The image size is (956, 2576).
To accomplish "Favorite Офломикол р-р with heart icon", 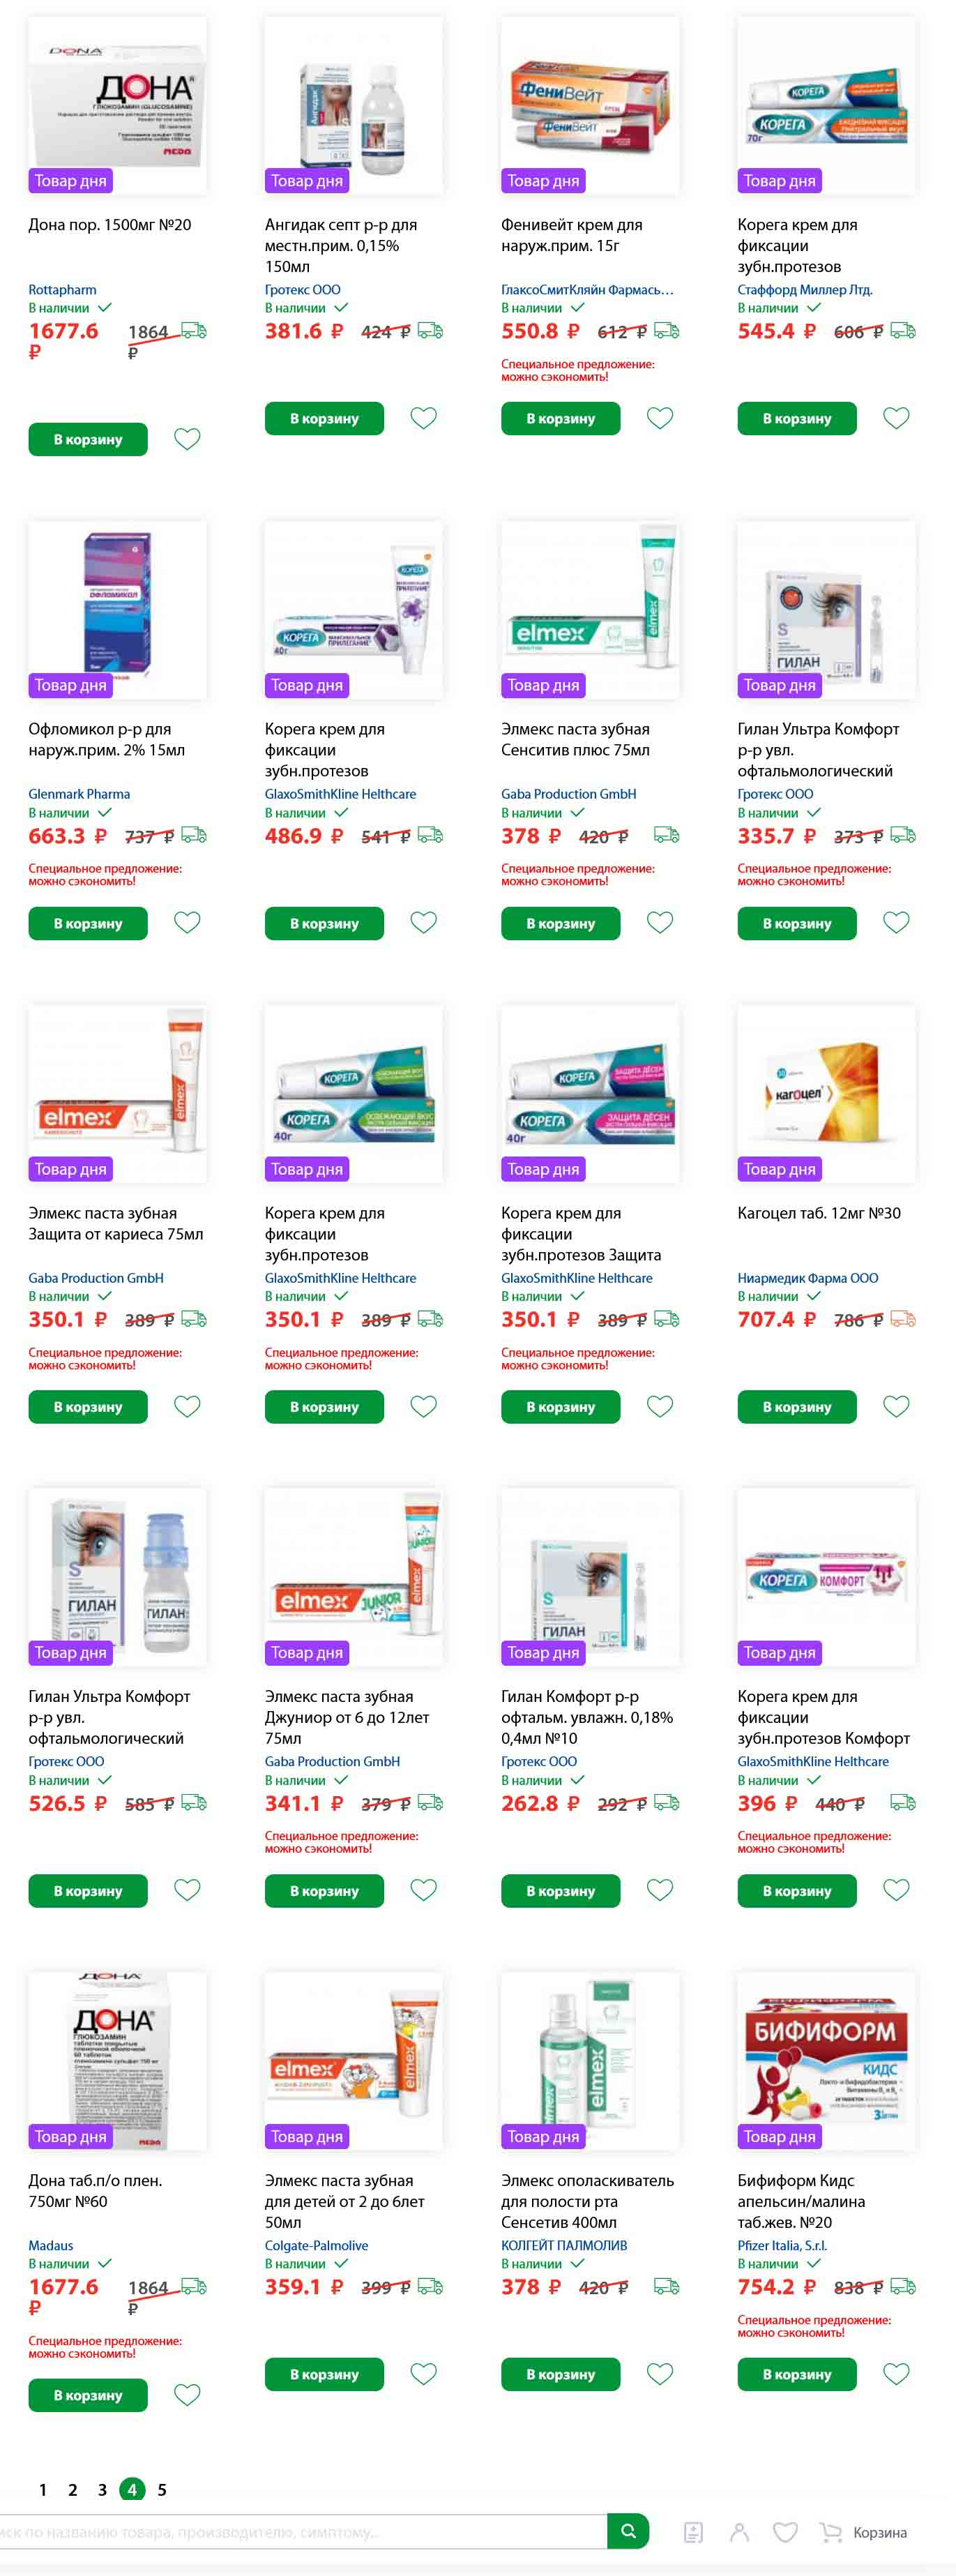I will point(188,922).
